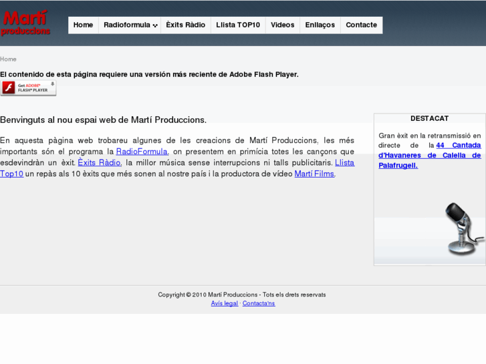Image resolution: width=486 pixels, height=364 pixels.
Task: Open the Videos menu item
Action: [x=282, y=25]
